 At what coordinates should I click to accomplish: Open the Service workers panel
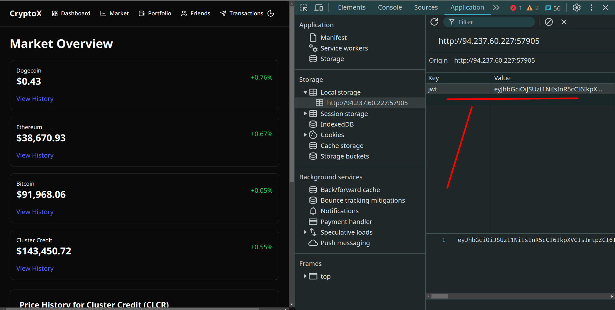tap(344, 48)
